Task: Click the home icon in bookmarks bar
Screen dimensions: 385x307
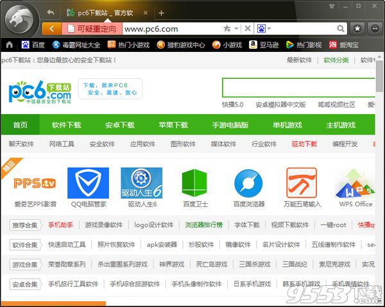Action: [x=10, y=45]
